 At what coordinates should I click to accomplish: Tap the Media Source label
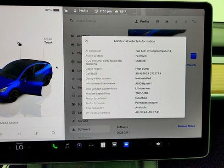[x=9, y=123]
